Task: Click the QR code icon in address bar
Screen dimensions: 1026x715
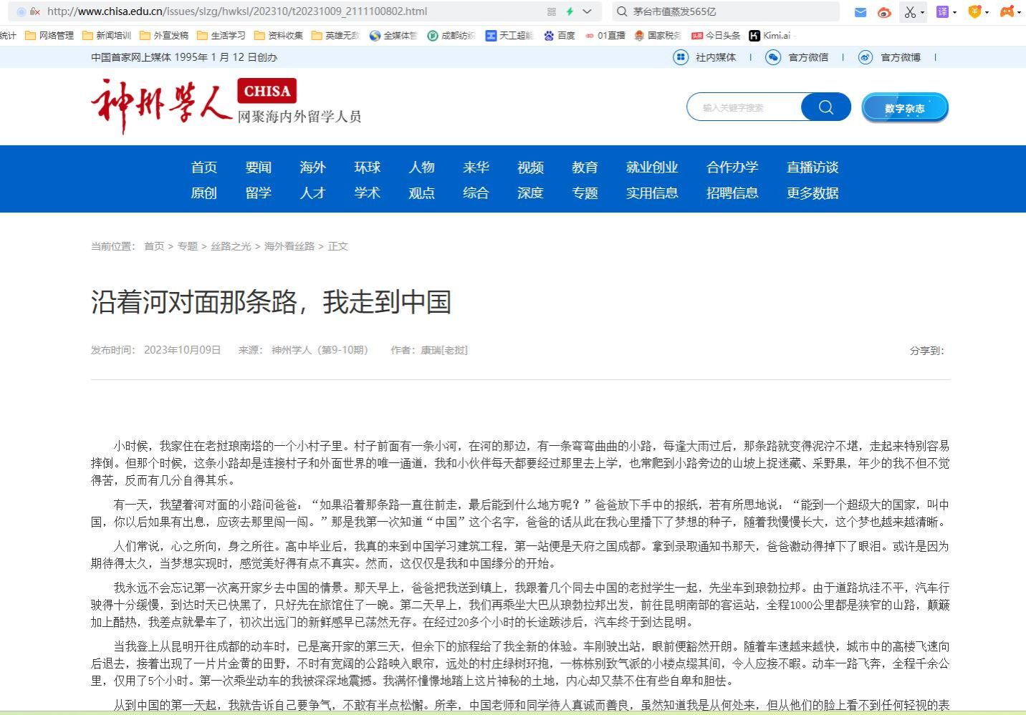Action: click(551, 11)
